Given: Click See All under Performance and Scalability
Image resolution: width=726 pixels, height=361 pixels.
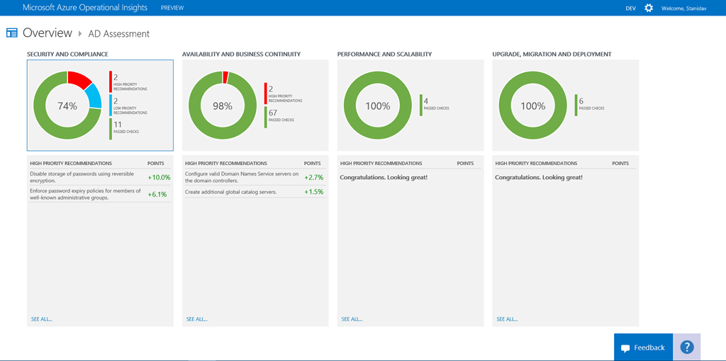Looking at the screenshot, I should tap(352, 319).
